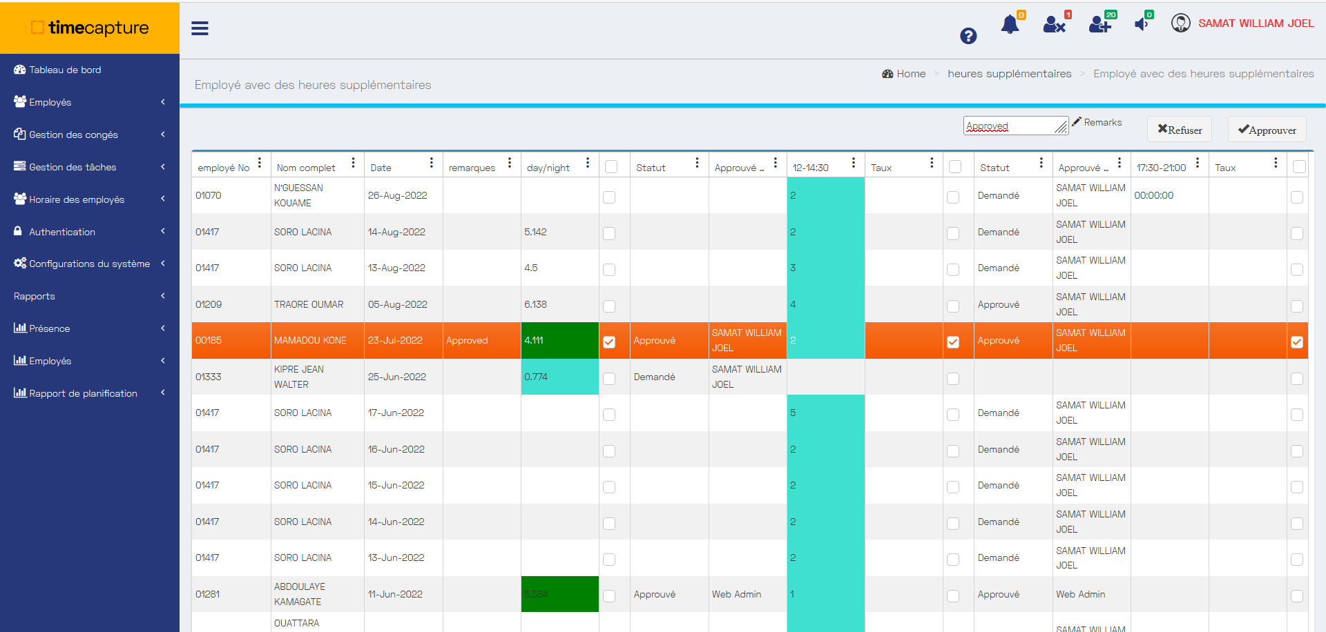Click the Remarks label
Viewport: 1326px width, 632px height.
[x=1103, y=122]
